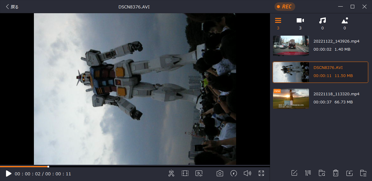Click the current time 00:00:02 display
The height and width of the screenshot is (181, 372).
click(x=28, y=174)
